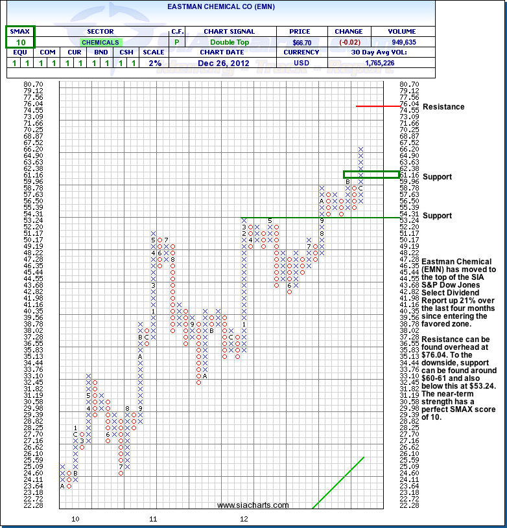
Task: Open the www.siacharts.com link
Action: (x=253, y=505)
